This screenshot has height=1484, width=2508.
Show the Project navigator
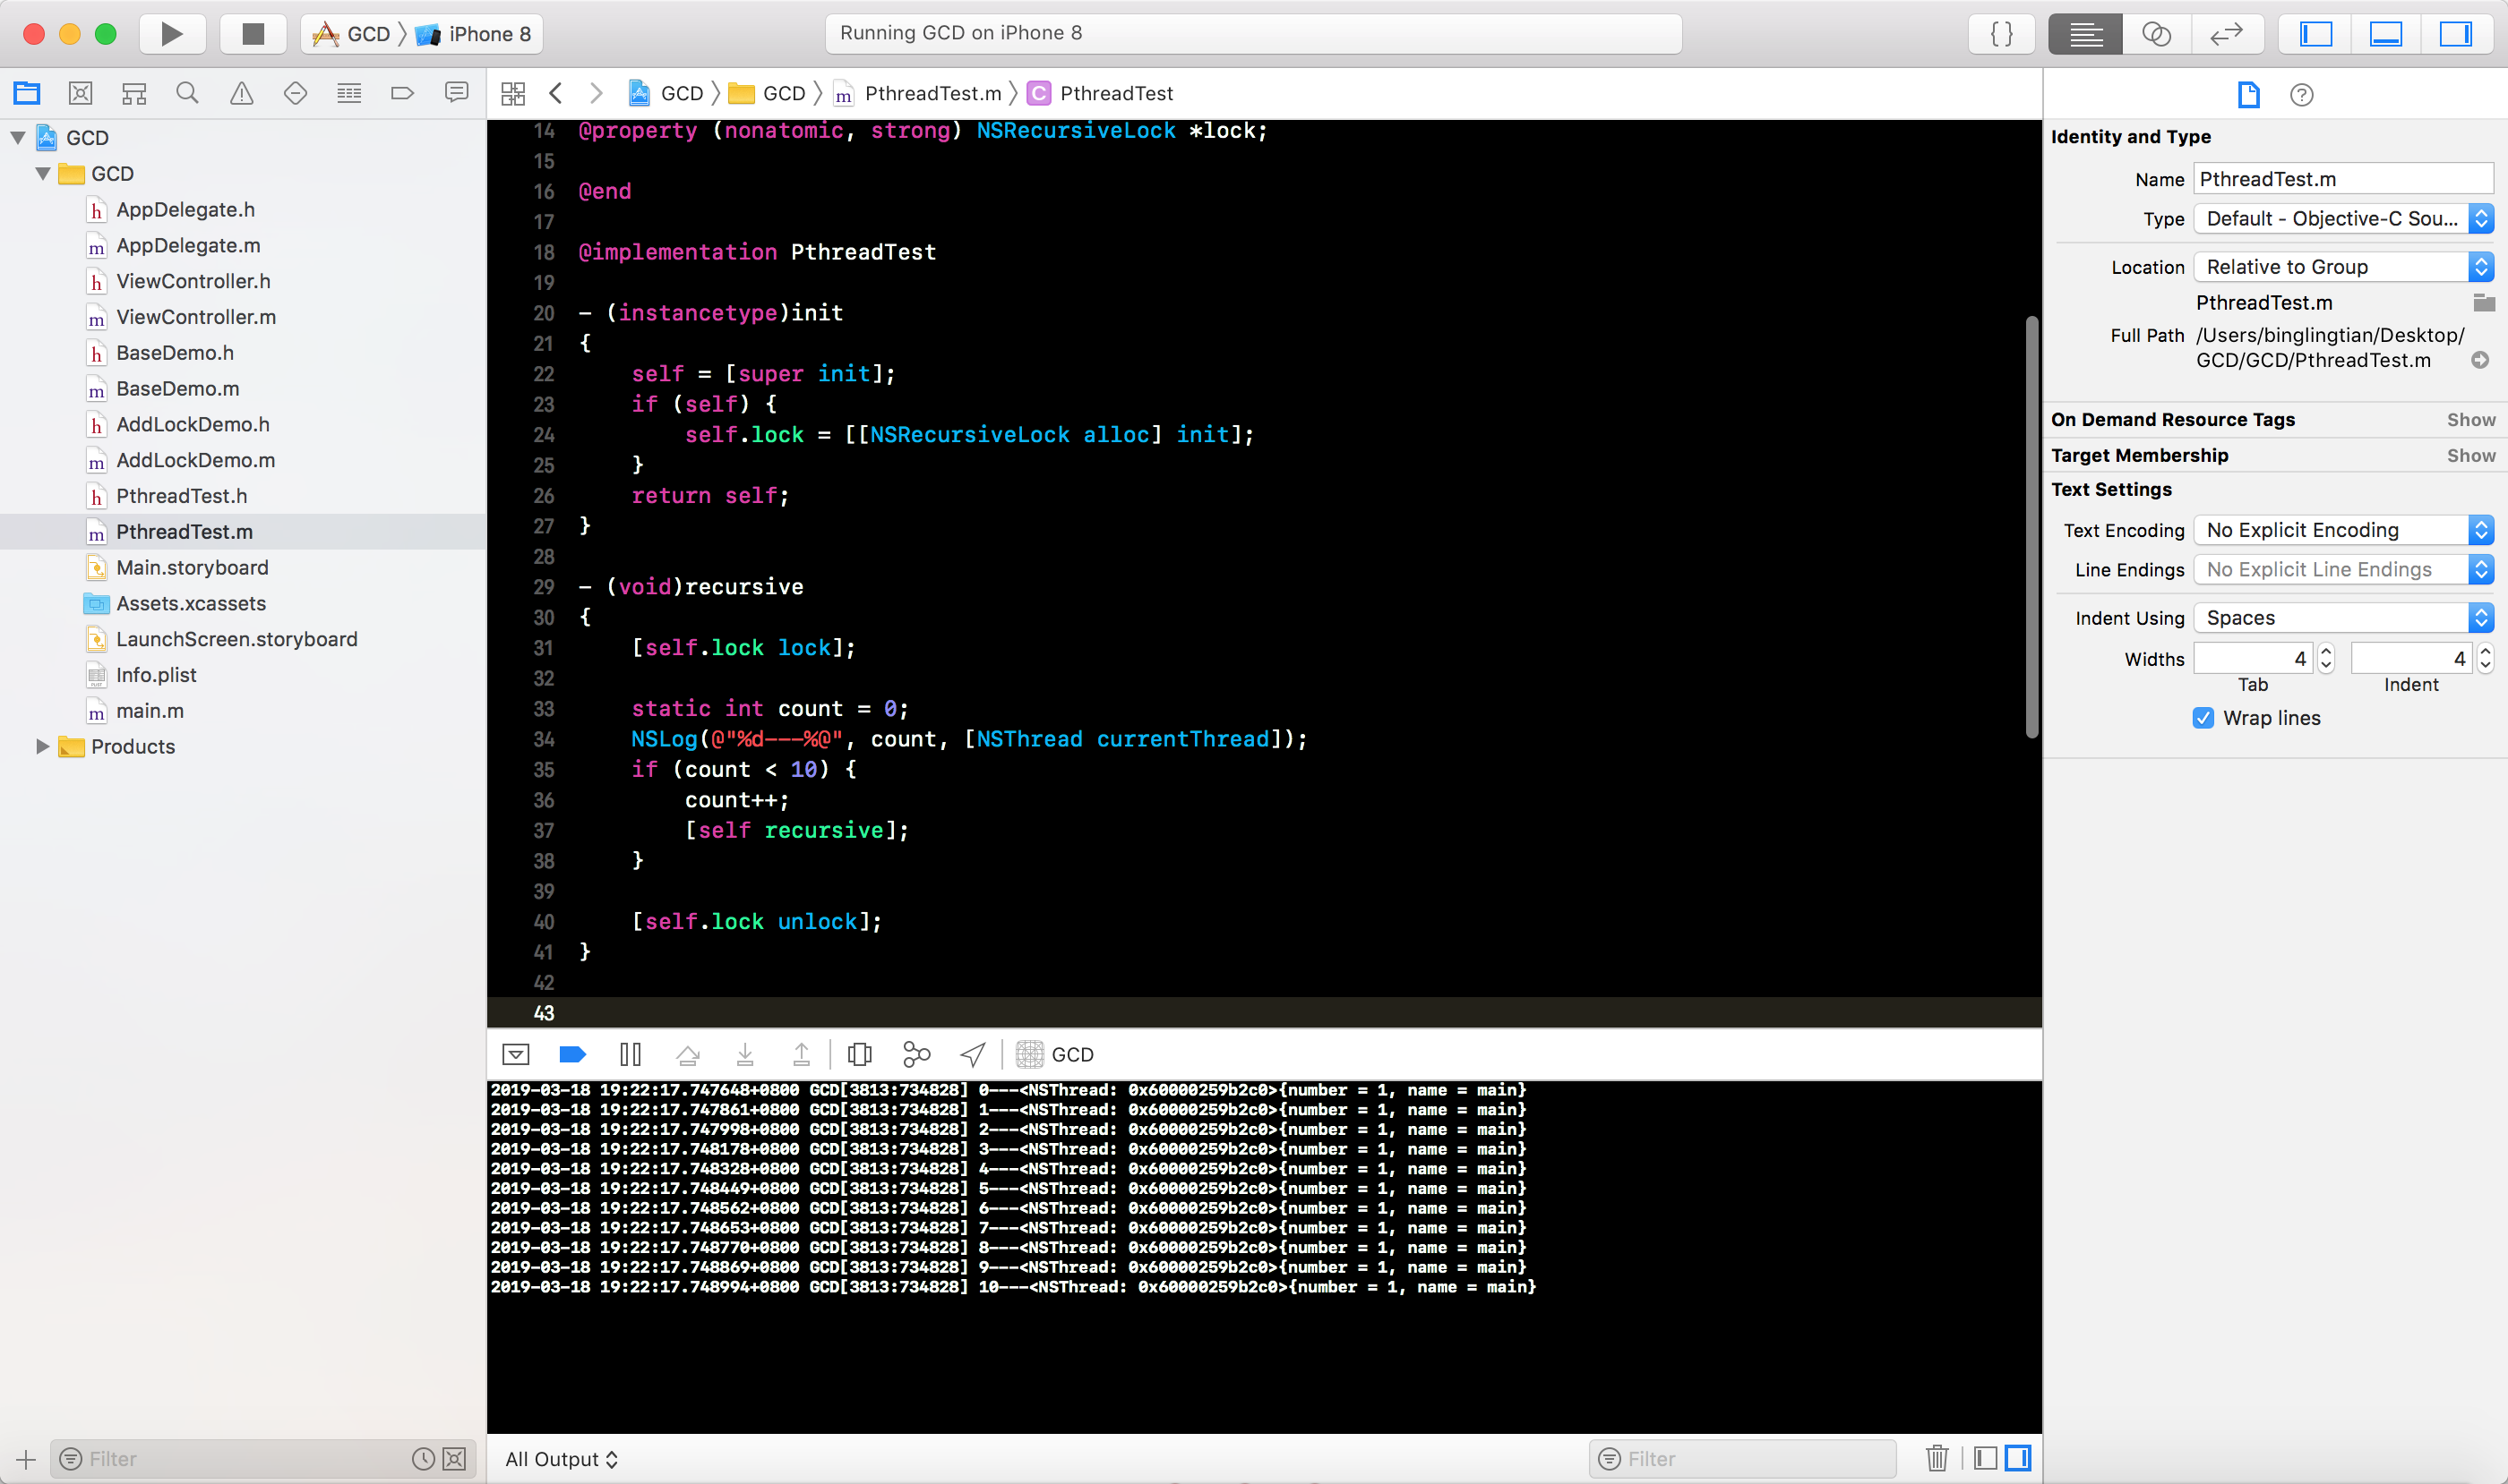coord(27,93)
